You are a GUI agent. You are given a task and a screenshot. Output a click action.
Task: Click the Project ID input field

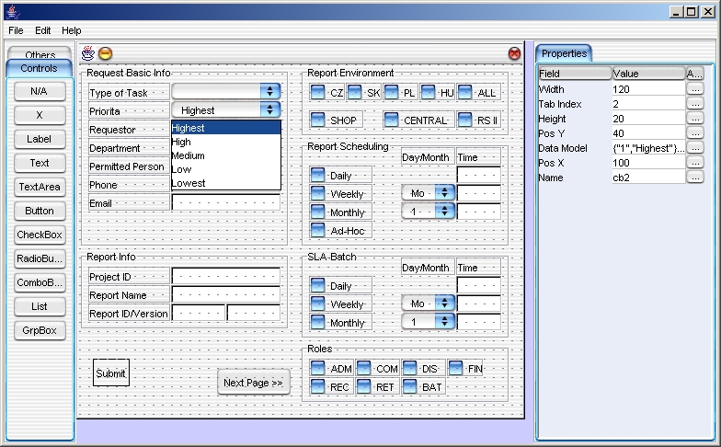[x=225, y=276]
